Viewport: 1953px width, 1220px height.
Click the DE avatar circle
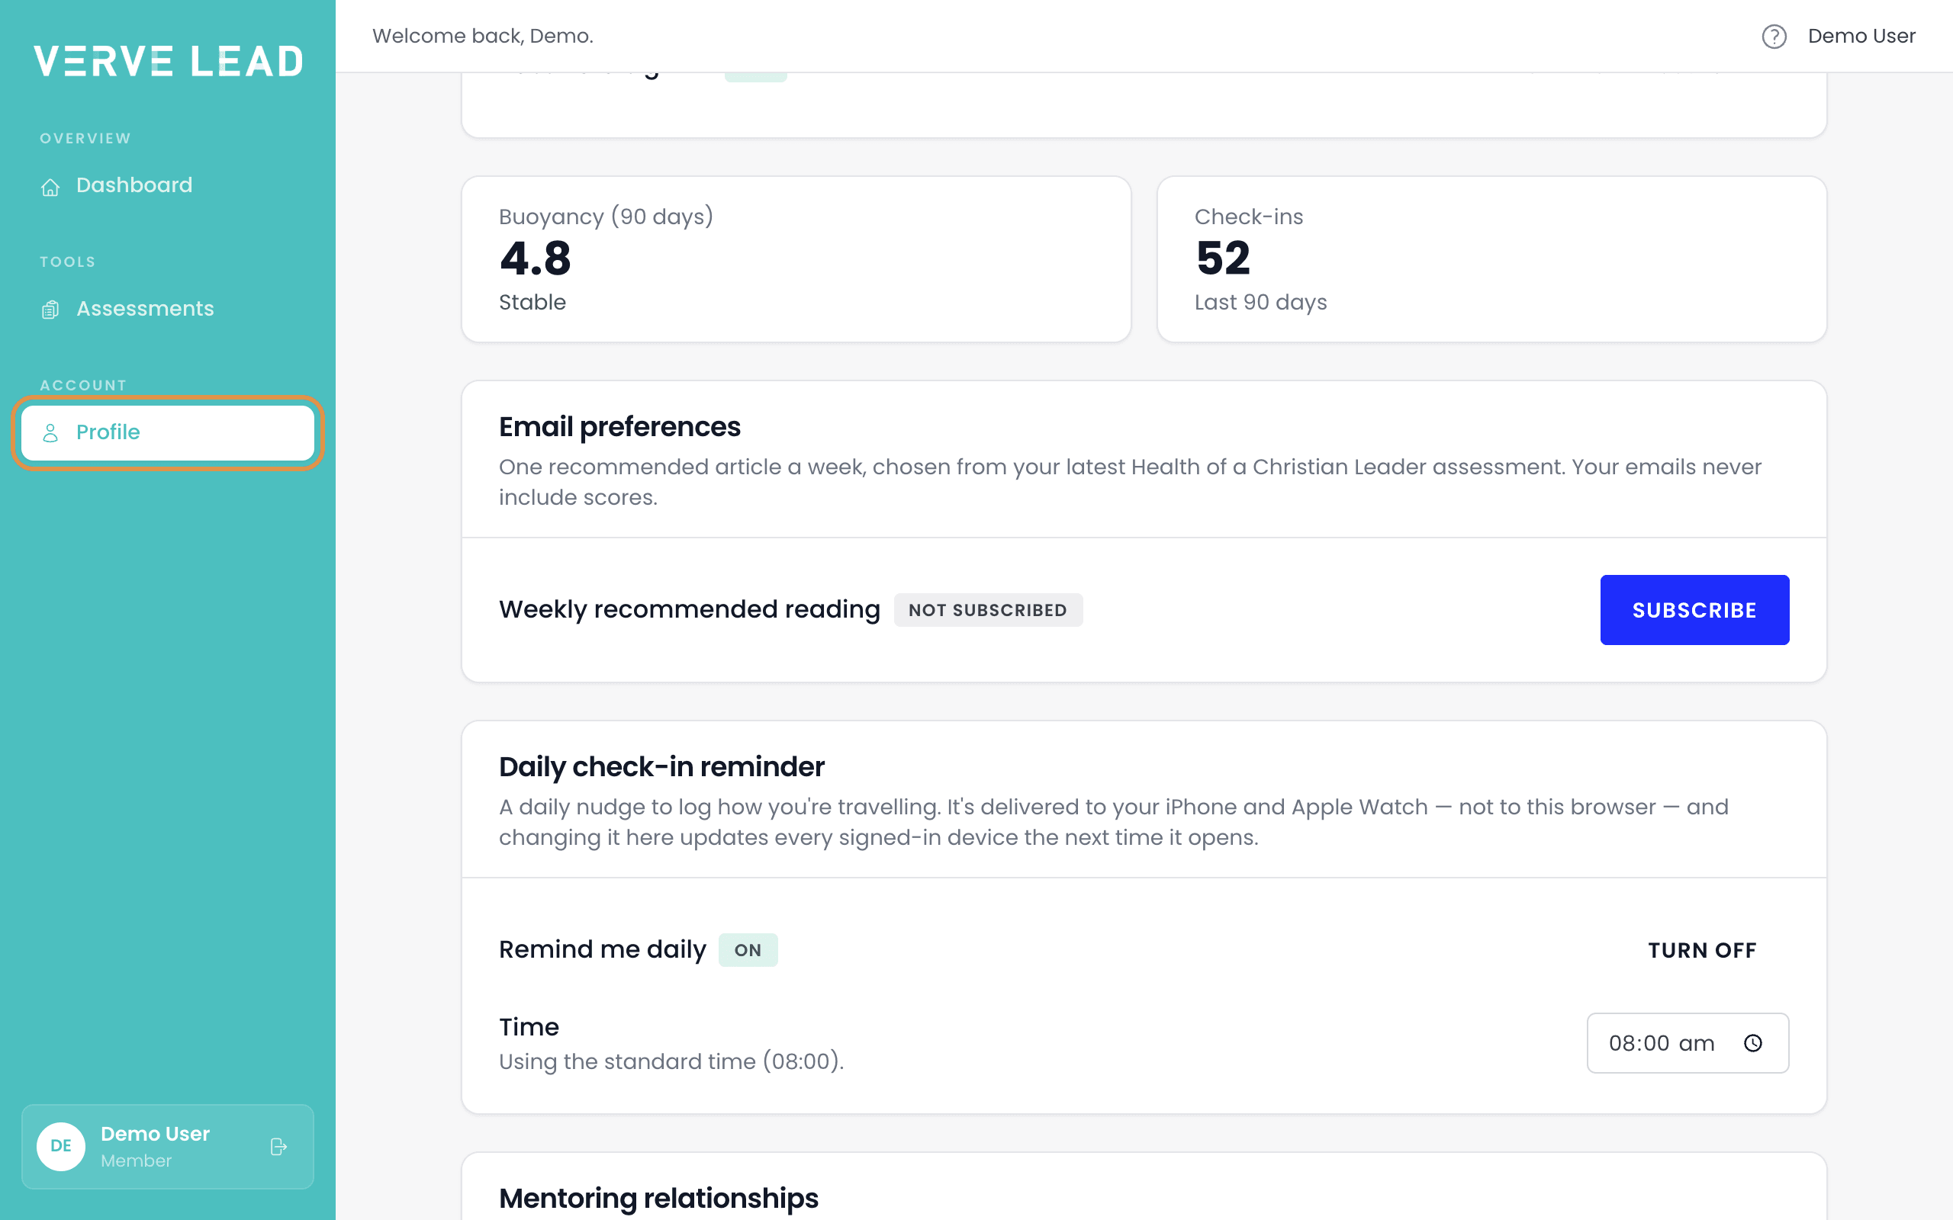(x=61, y=1147)
